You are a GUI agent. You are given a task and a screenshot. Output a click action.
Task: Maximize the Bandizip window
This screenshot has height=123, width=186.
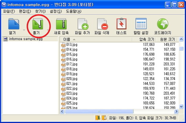click(x=175, y=5)
